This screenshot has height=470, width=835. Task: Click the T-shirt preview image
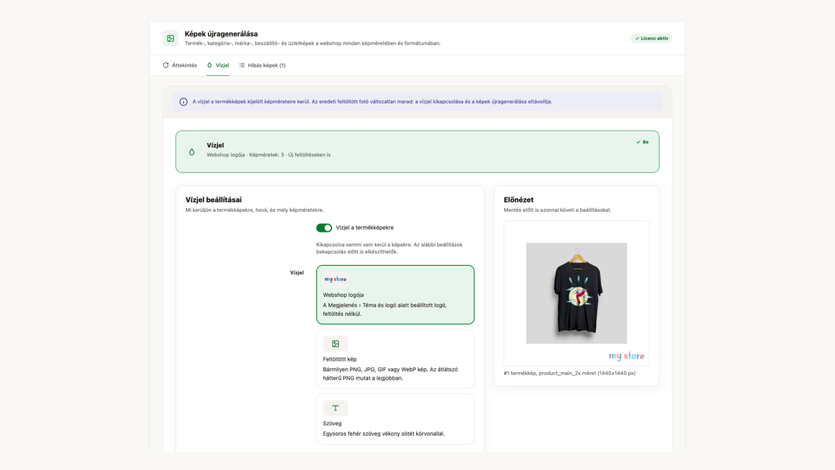pyautogui.click(x=576, y=293)
